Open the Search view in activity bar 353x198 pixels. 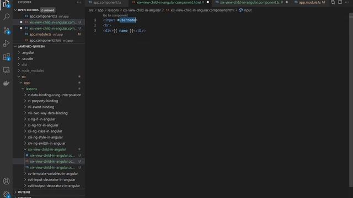pos(6,17)
